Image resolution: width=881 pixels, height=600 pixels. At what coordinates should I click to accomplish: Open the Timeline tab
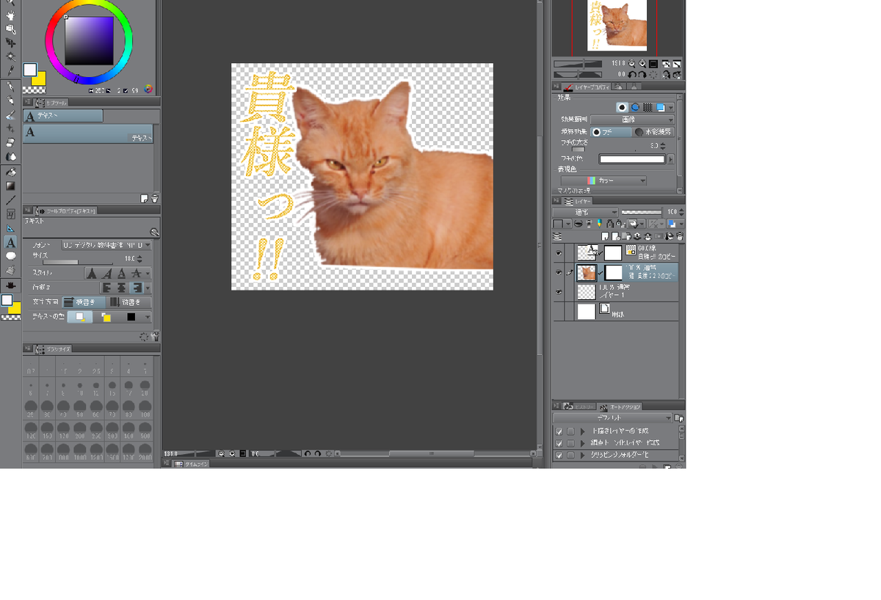click(191, 464)
